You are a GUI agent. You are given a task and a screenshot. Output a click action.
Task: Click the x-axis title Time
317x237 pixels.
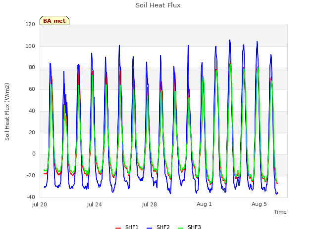[280, 212]
